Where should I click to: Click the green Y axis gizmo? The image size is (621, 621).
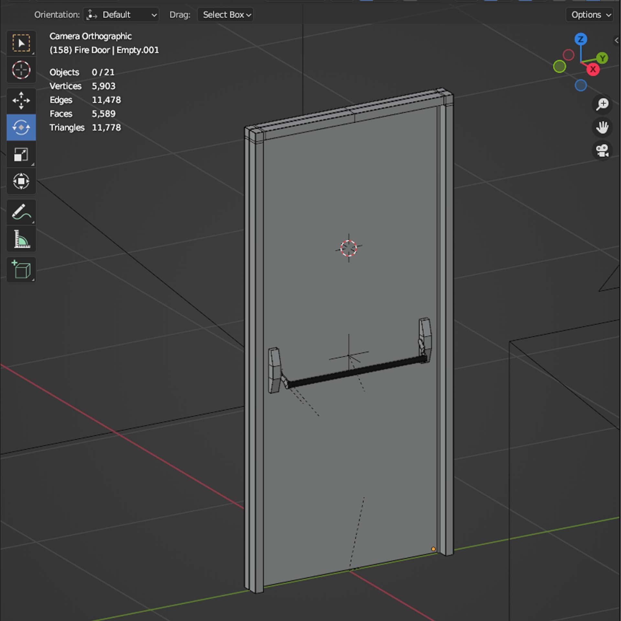coord(602,59)
